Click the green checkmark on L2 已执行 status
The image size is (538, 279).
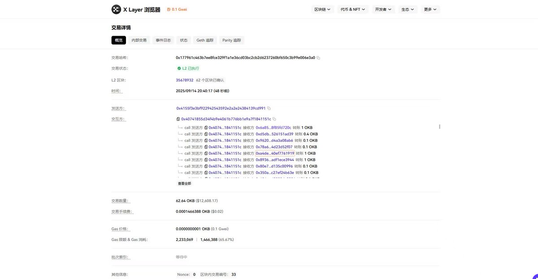[178, 68]
